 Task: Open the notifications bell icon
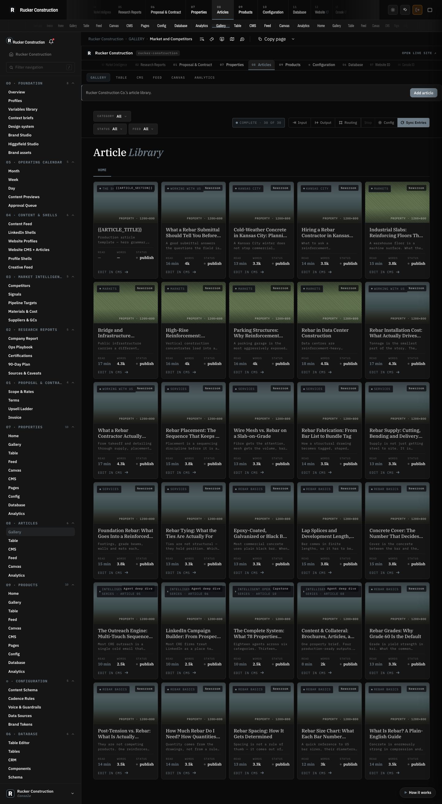[51, 42]
